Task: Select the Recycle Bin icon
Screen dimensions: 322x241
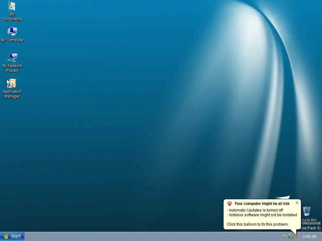Action: click(307, 211)
